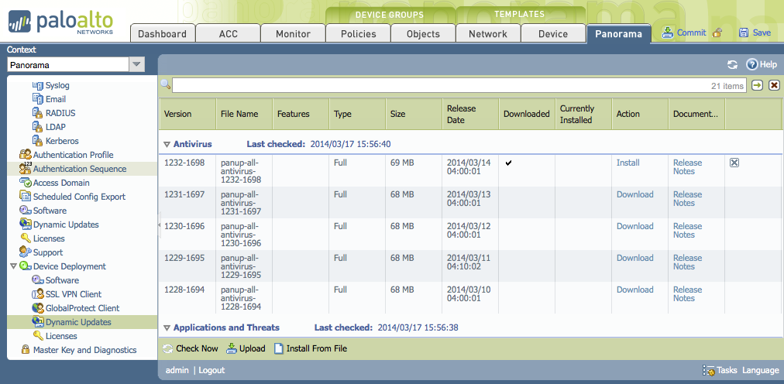Viewport: 784px width, 384px height.
Task: Click the Software icon under Panorama
Action: pos(26,211)
